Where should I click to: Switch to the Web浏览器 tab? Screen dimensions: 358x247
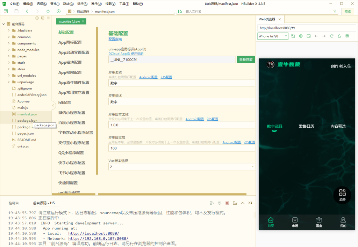(x=267, y=19)
